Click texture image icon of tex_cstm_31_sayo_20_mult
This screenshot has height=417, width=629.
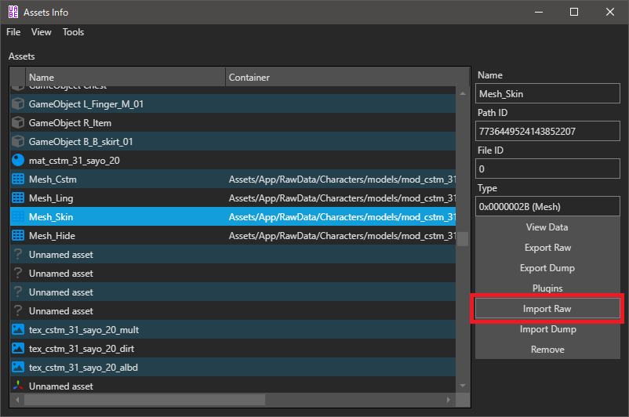point(18,329)
